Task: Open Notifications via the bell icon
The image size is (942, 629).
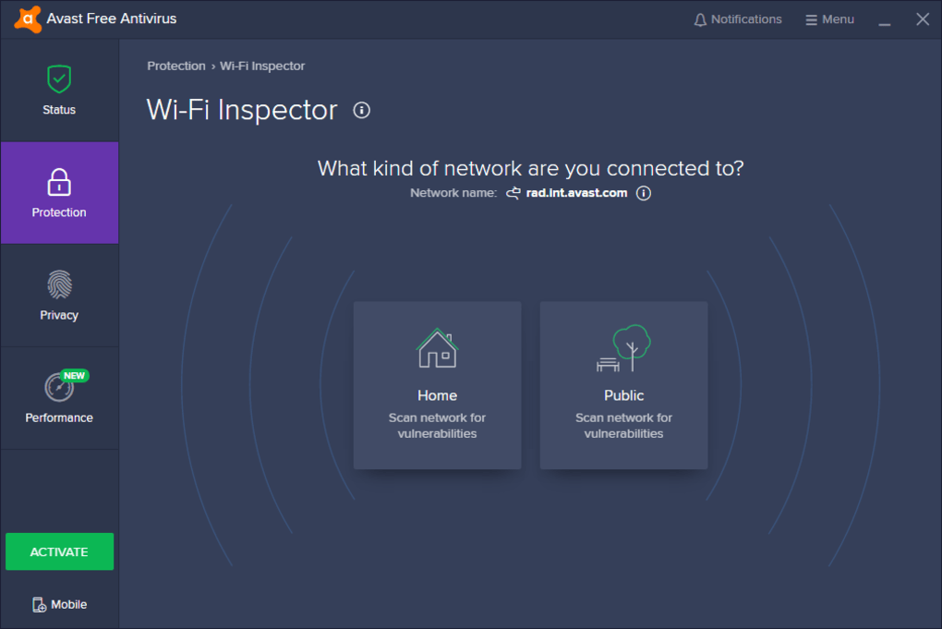Action: pyautogui.click(x=699, y=18)
